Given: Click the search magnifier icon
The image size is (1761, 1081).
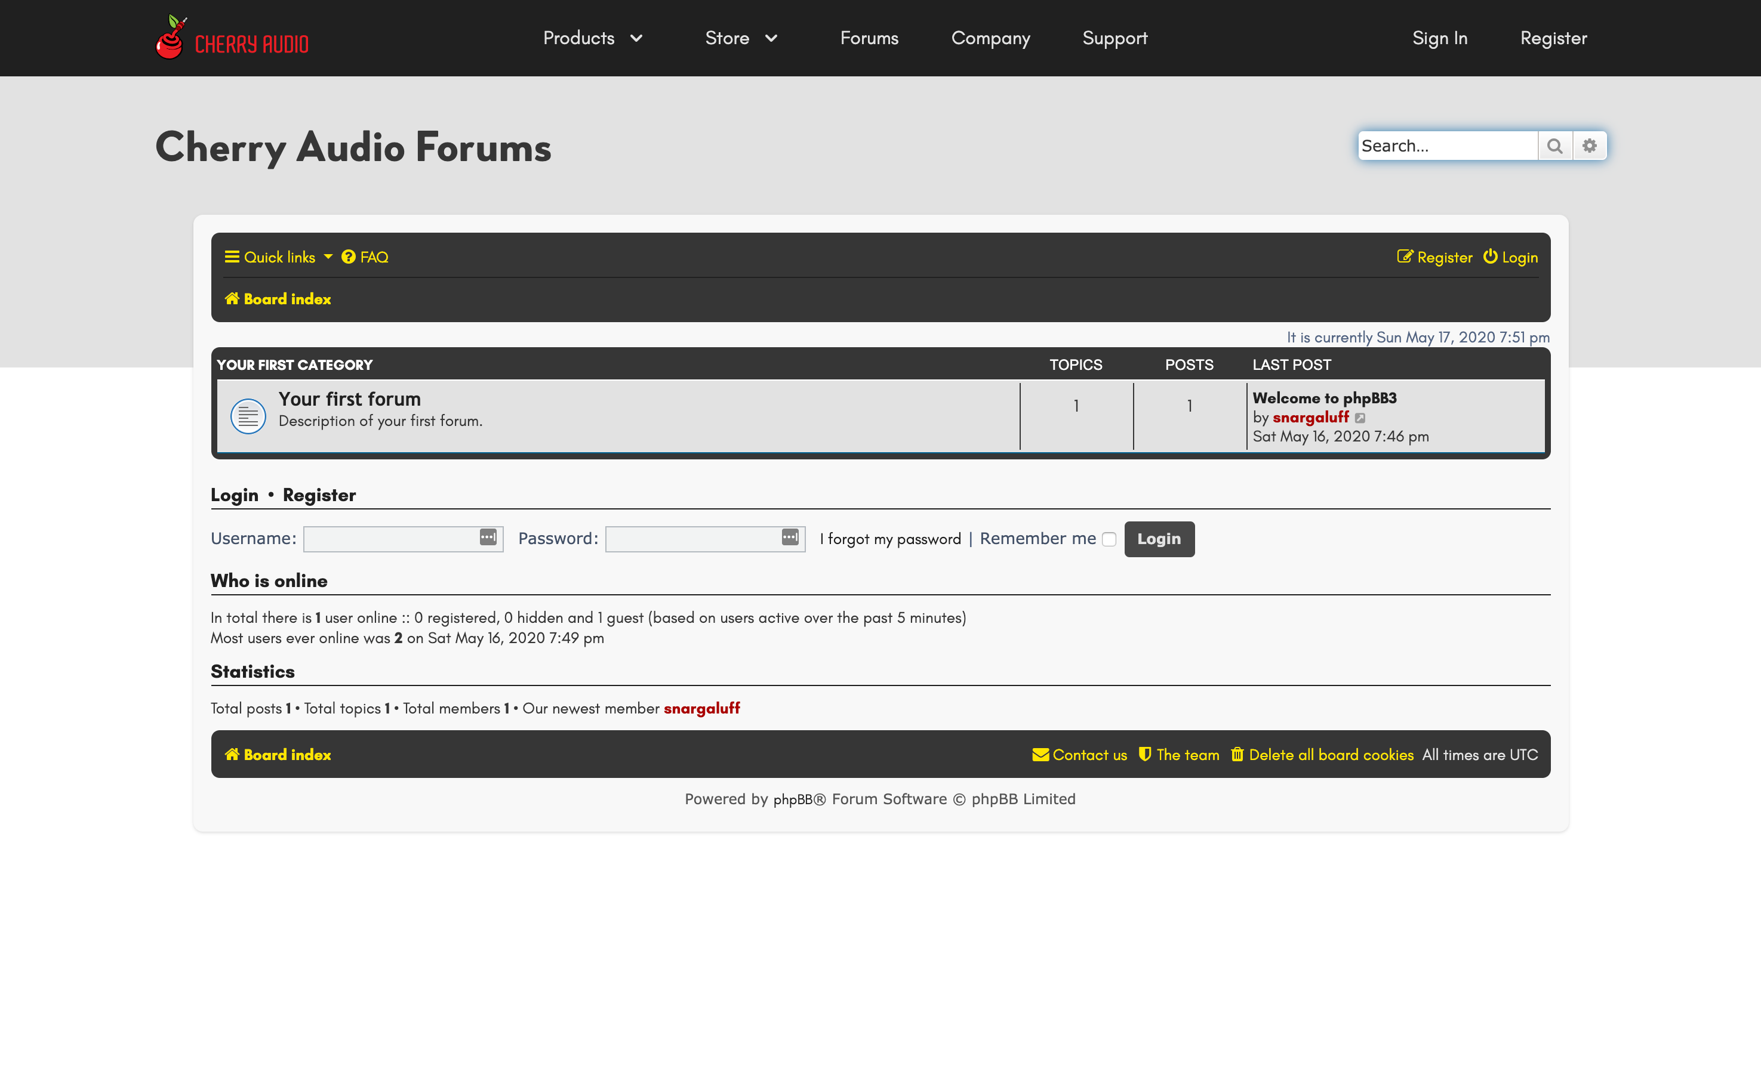Looking at the screenshot, I should pos(1554,146).
